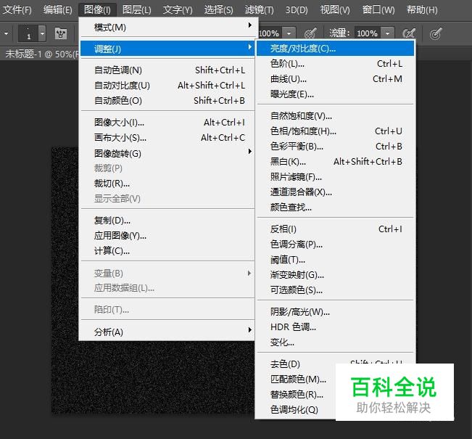The height and width of the screenshot is (439, 472).
Task: Choose 自动对比度(U)
Action: pyautogui.click(x=168, y=86)
